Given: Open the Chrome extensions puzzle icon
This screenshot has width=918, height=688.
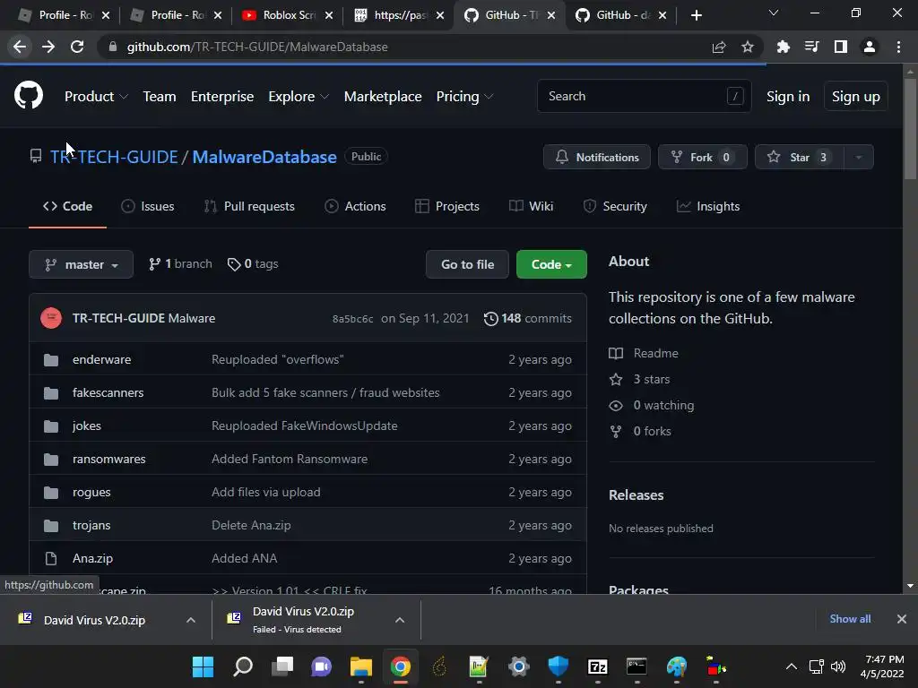Looking at the screenshot, I should click(x=783, y=47).
